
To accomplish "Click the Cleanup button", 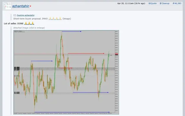I will (x=165, y=4).
